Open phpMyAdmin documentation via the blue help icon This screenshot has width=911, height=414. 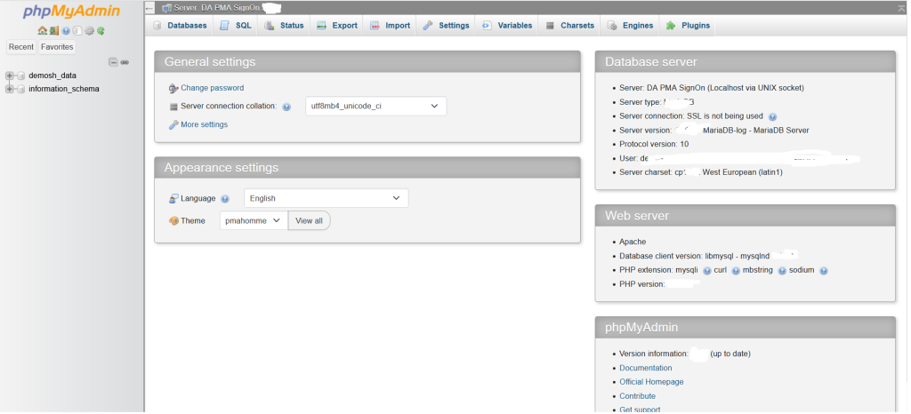[x=66, y=31]
